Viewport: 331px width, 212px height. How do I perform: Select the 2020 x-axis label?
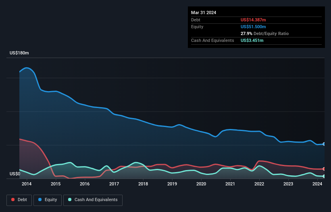201,184
